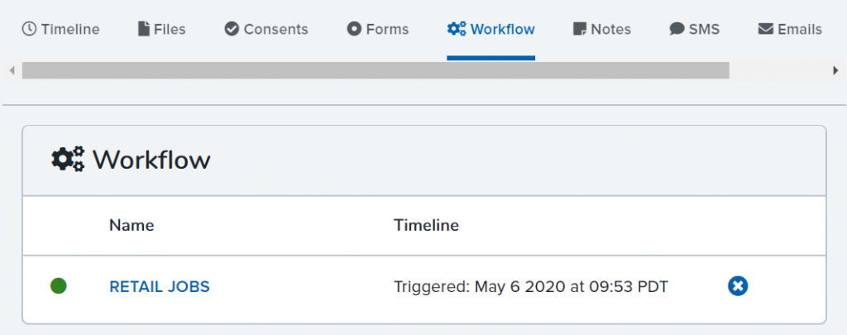Open the Consents tab
The image size is (847, 335).
click(x=266, y=29)
